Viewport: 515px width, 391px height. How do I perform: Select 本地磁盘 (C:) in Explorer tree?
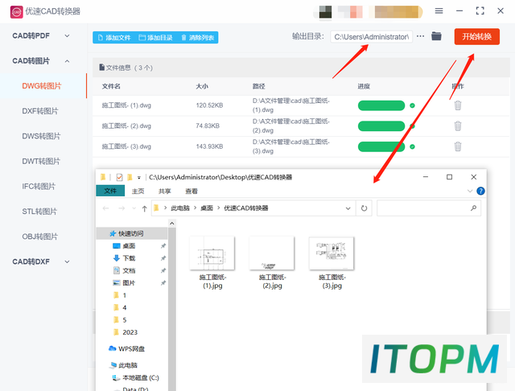pyautogui.click(x=141, y=378)
